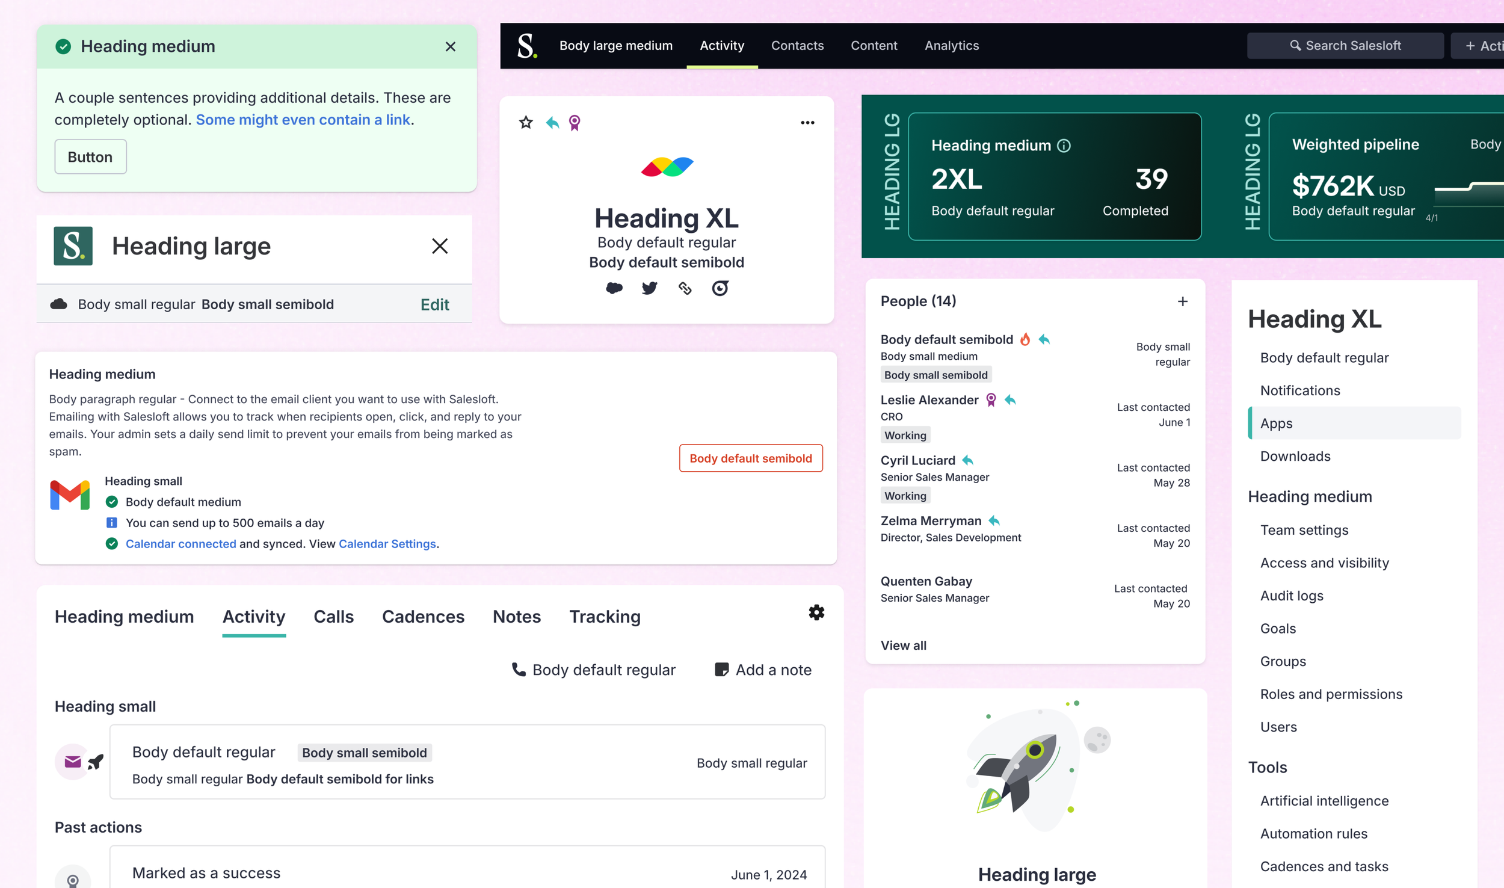Select the Cadences tab

(423, 617)
